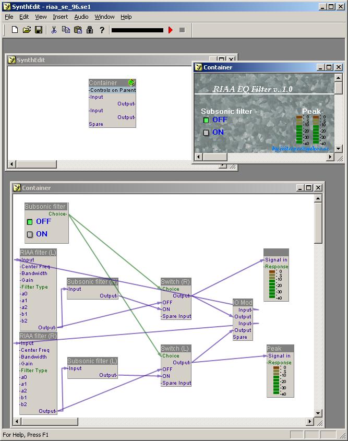Open the Insert menu

[x=61, y=17]
